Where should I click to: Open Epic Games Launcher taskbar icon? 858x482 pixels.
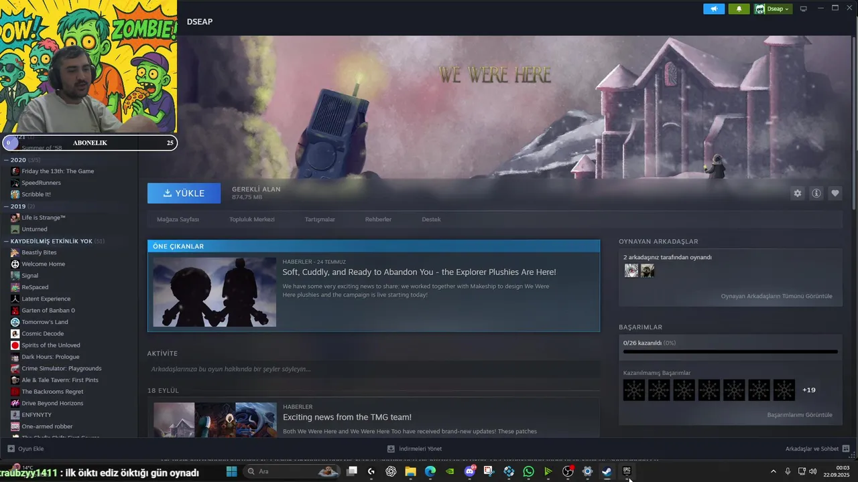(x=627, y=471)
